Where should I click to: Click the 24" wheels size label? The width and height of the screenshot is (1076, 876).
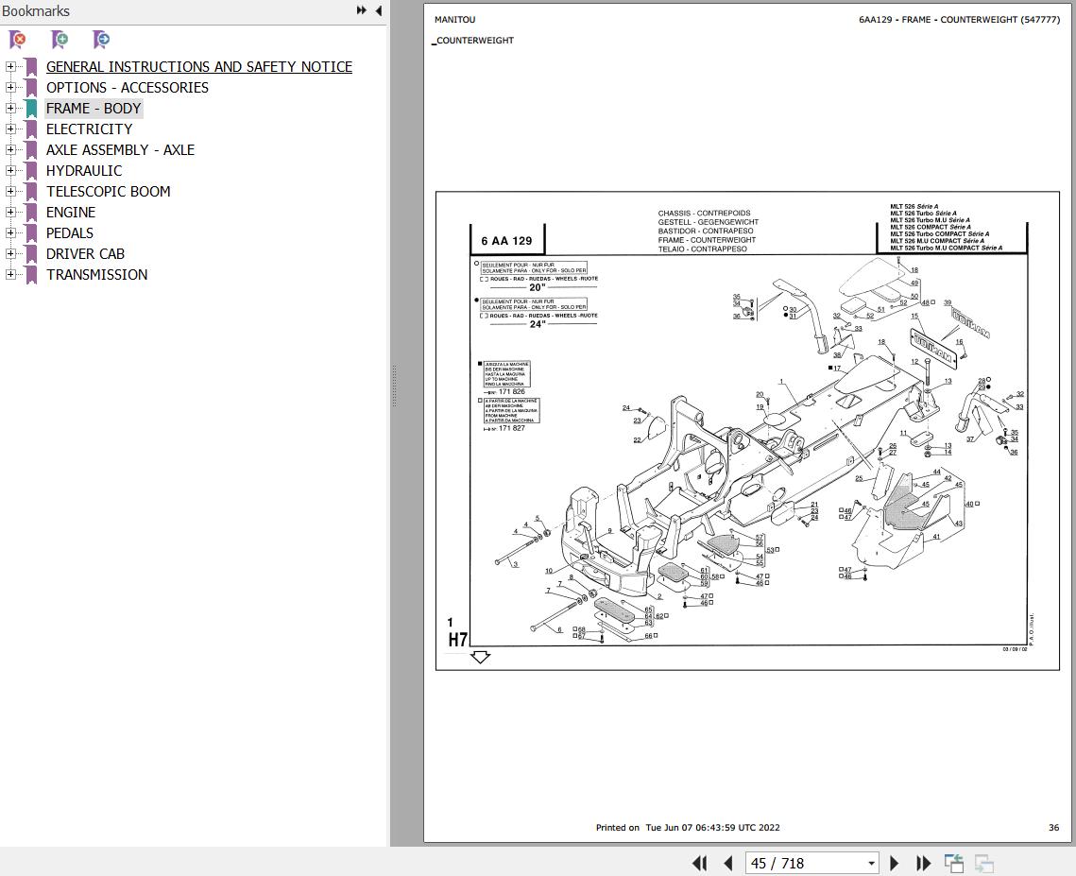click(538, 324)
